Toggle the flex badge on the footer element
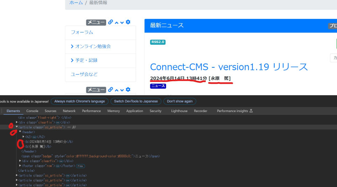Image resolution: width=337 pixels, height=187 pixels. (x=80, y=166)
